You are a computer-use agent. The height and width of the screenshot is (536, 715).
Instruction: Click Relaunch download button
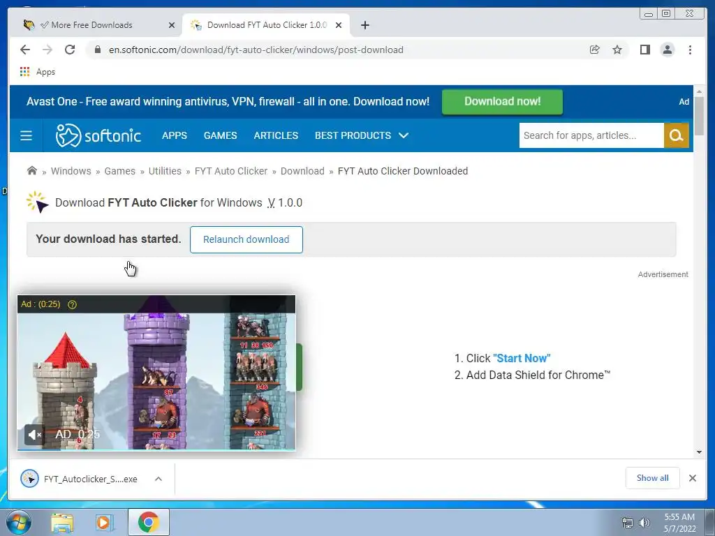(246, 239)
